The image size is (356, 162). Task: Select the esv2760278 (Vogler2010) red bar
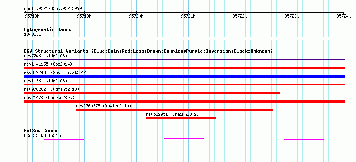(174, 110)
